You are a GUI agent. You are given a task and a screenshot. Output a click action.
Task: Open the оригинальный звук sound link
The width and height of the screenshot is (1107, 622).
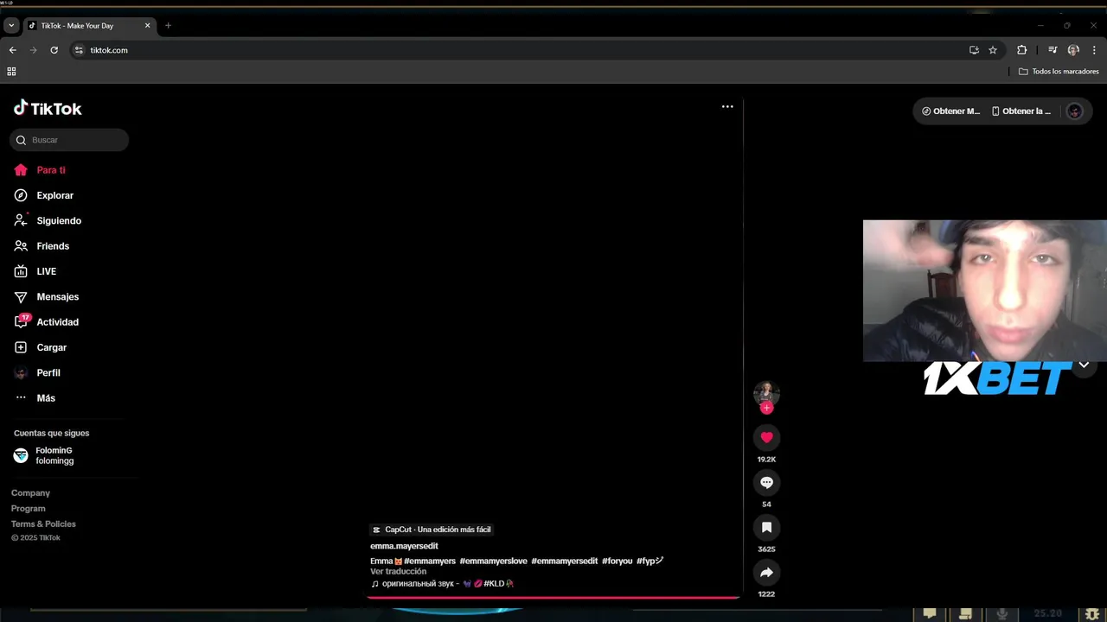pyautogui.click(x=442, y=584)
